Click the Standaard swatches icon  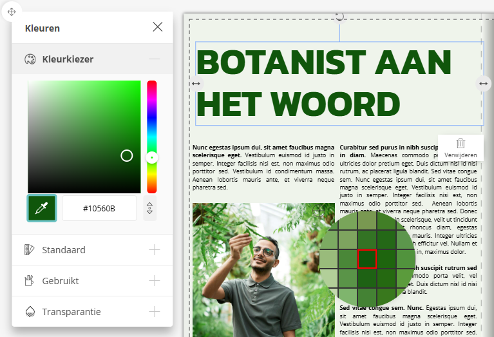(x=29, y=249)
